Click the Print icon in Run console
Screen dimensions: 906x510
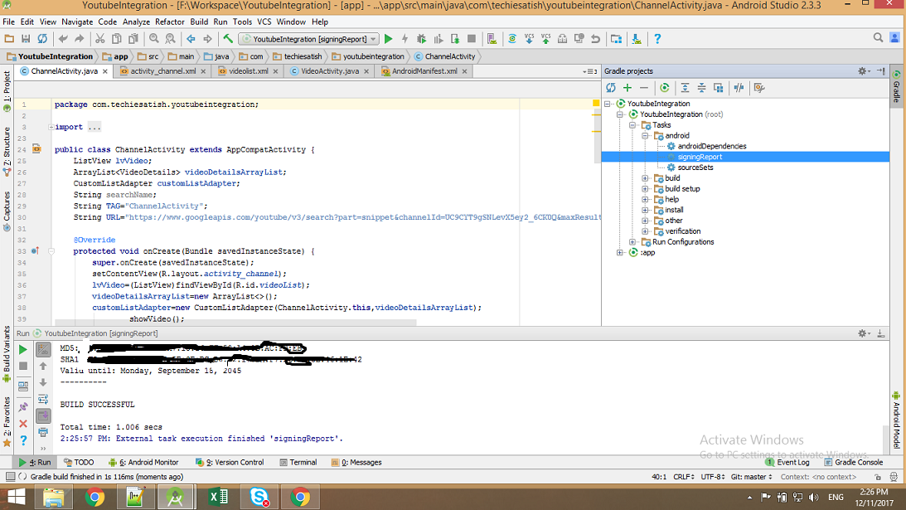point(43,432)
